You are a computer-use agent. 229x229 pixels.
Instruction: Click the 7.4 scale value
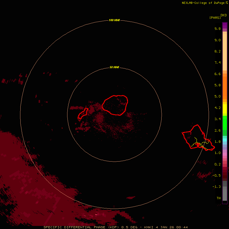click(x=218, y=63)
